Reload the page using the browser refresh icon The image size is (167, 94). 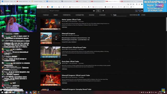7,4
